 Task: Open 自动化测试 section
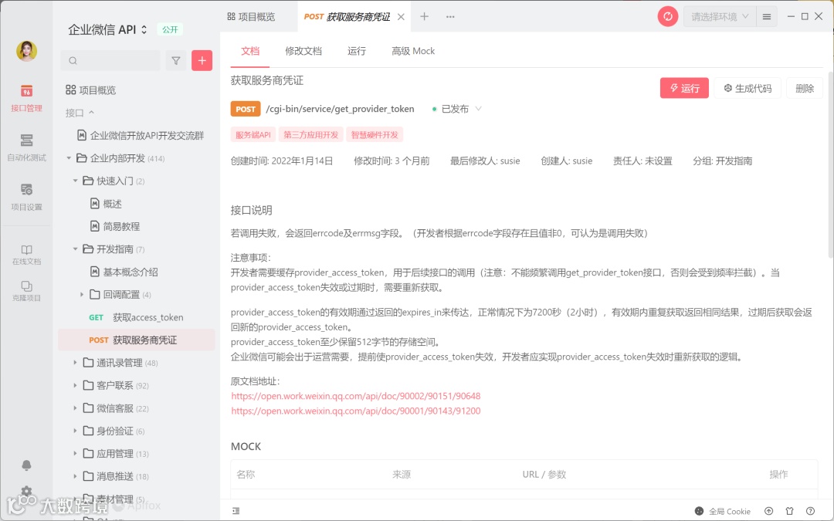point(26,147)
